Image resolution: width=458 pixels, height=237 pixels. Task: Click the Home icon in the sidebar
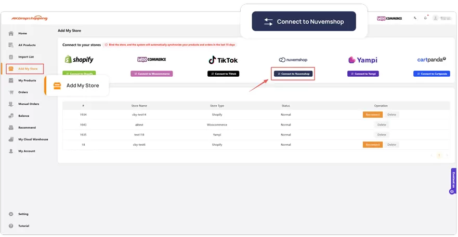point(11,33)
